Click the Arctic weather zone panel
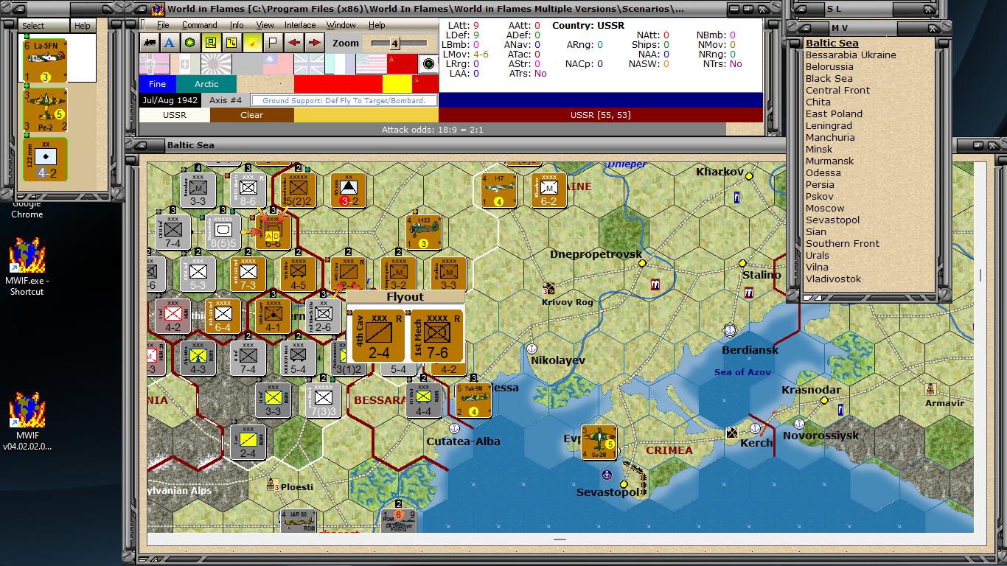The image size is (1007, 566). click(x=207, y=84)
